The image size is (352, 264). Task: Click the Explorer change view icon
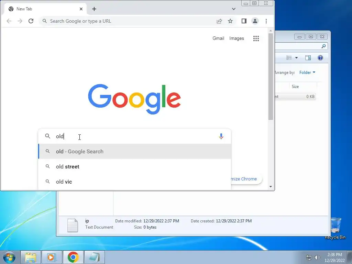tap(289, 58)
